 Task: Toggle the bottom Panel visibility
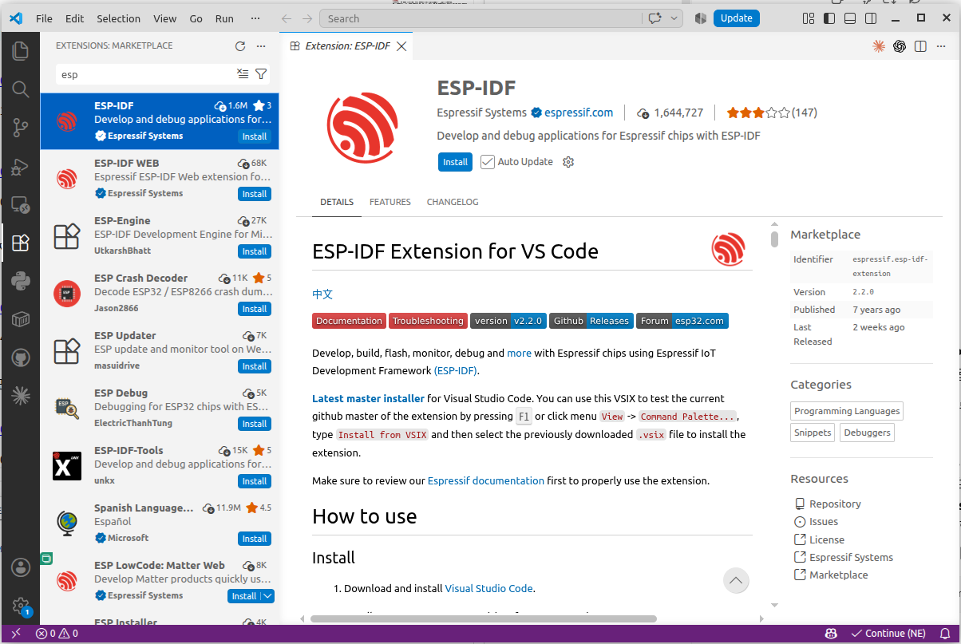(850, 18)
